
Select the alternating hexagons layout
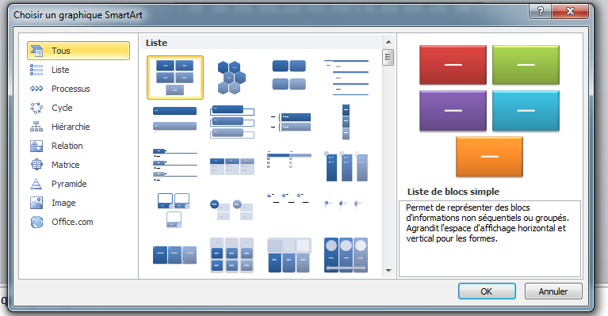coord(232,78)
